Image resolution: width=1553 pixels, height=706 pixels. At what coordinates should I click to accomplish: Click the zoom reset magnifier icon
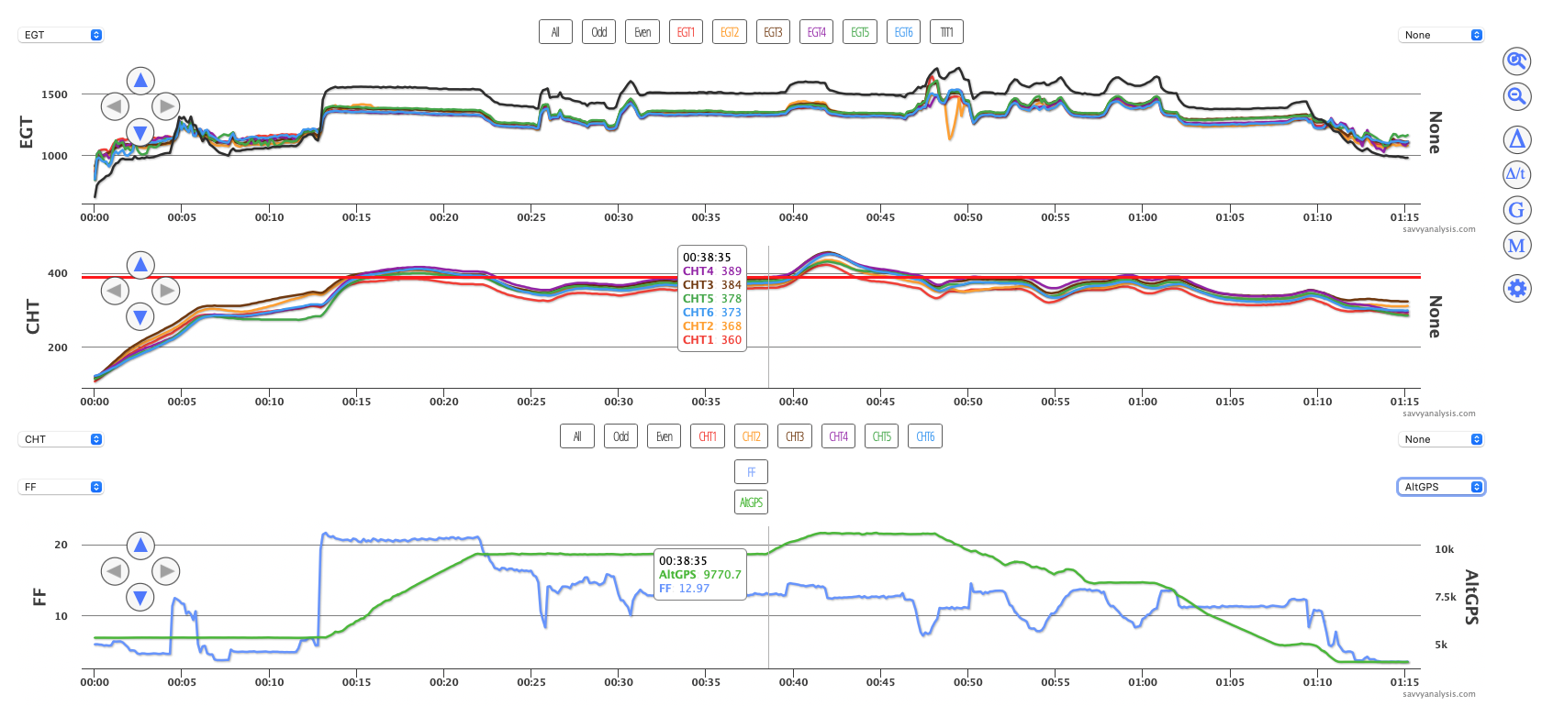point(1517,61)
